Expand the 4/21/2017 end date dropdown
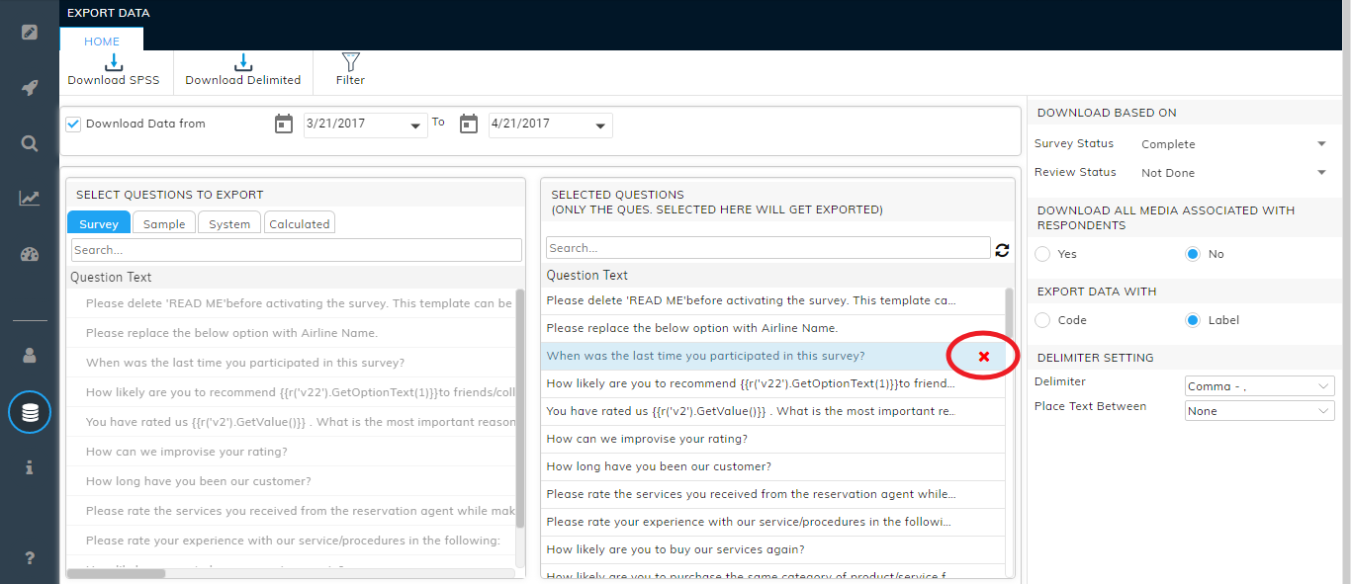The height and width of the screenshot is (584, 1351). tap(600, 125)
